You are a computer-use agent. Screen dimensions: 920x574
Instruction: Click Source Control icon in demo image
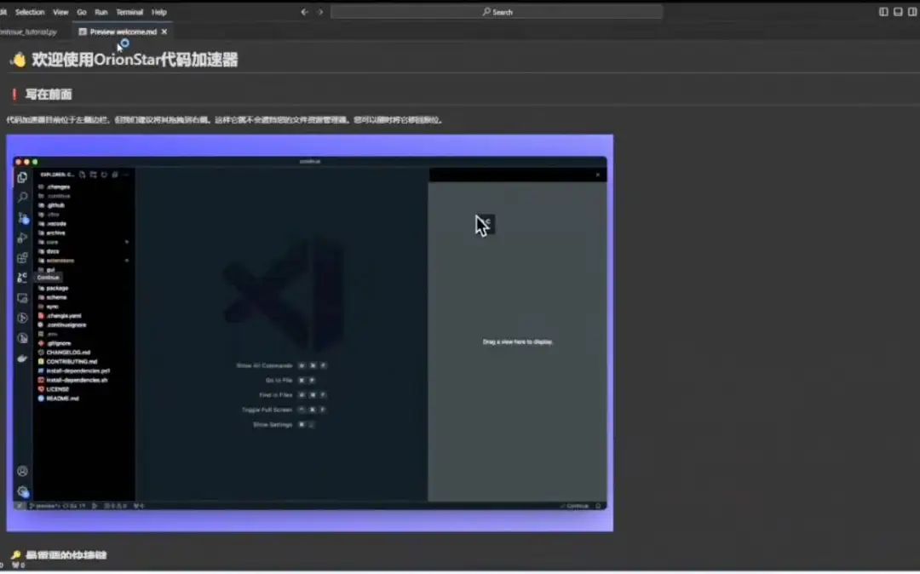coord(22,217)
